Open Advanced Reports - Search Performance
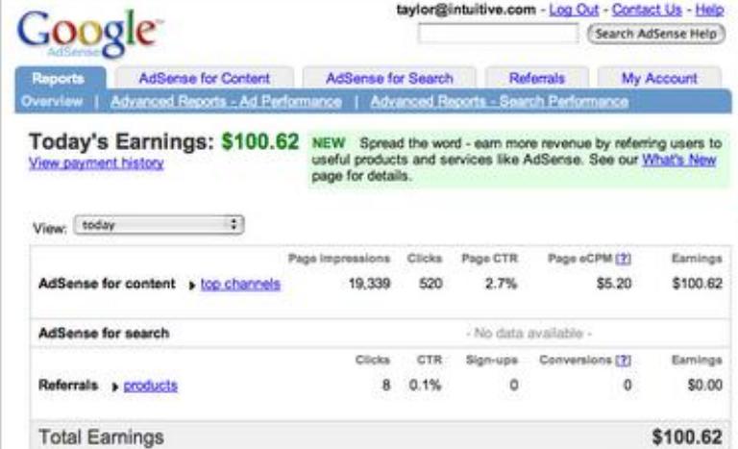The image size is (738, 449). pos(500,101)
